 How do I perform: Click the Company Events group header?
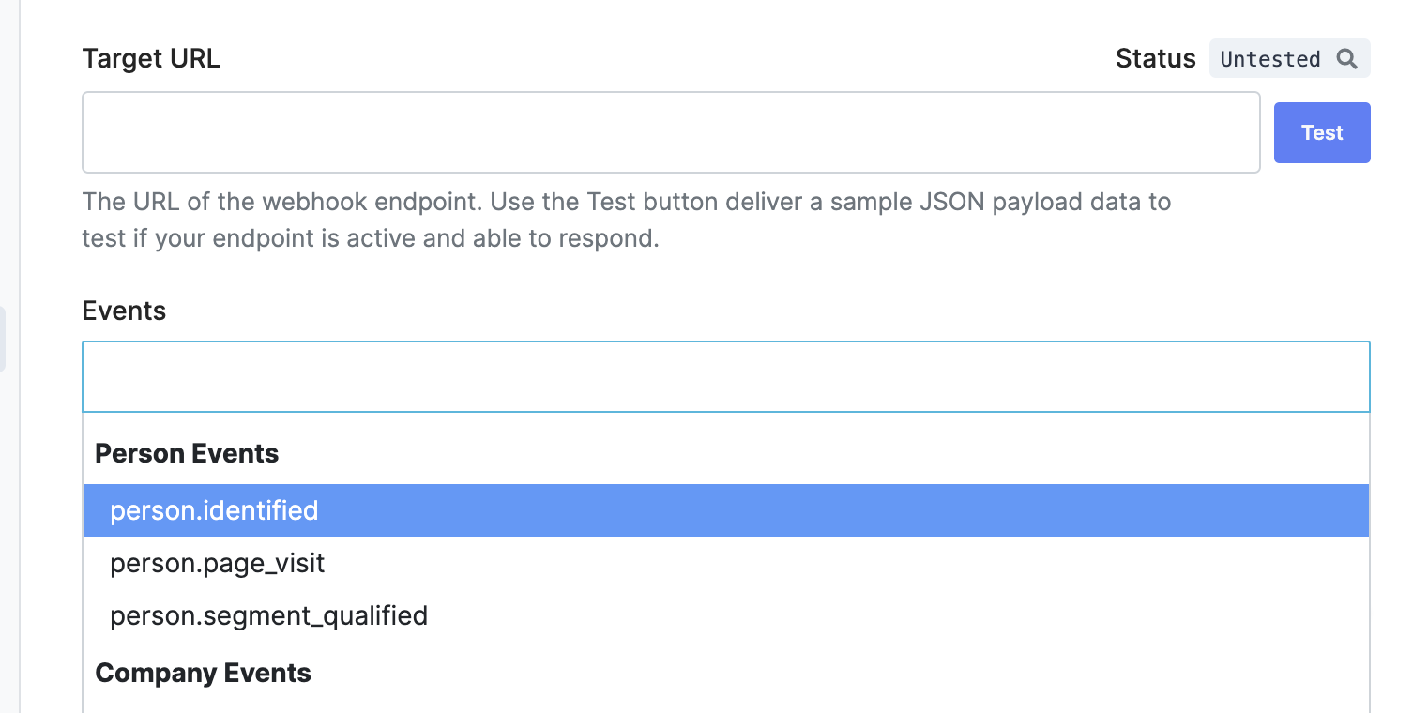point(204,673)
